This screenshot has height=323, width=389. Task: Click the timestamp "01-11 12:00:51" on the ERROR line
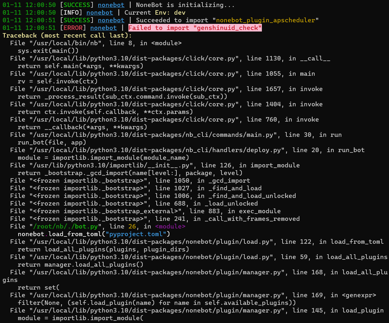(x=29, y=28)
